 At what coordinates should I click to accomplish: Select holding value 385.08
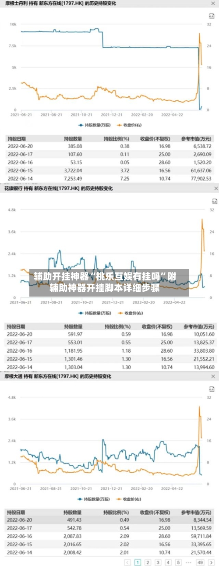click(x=75, y=146)
